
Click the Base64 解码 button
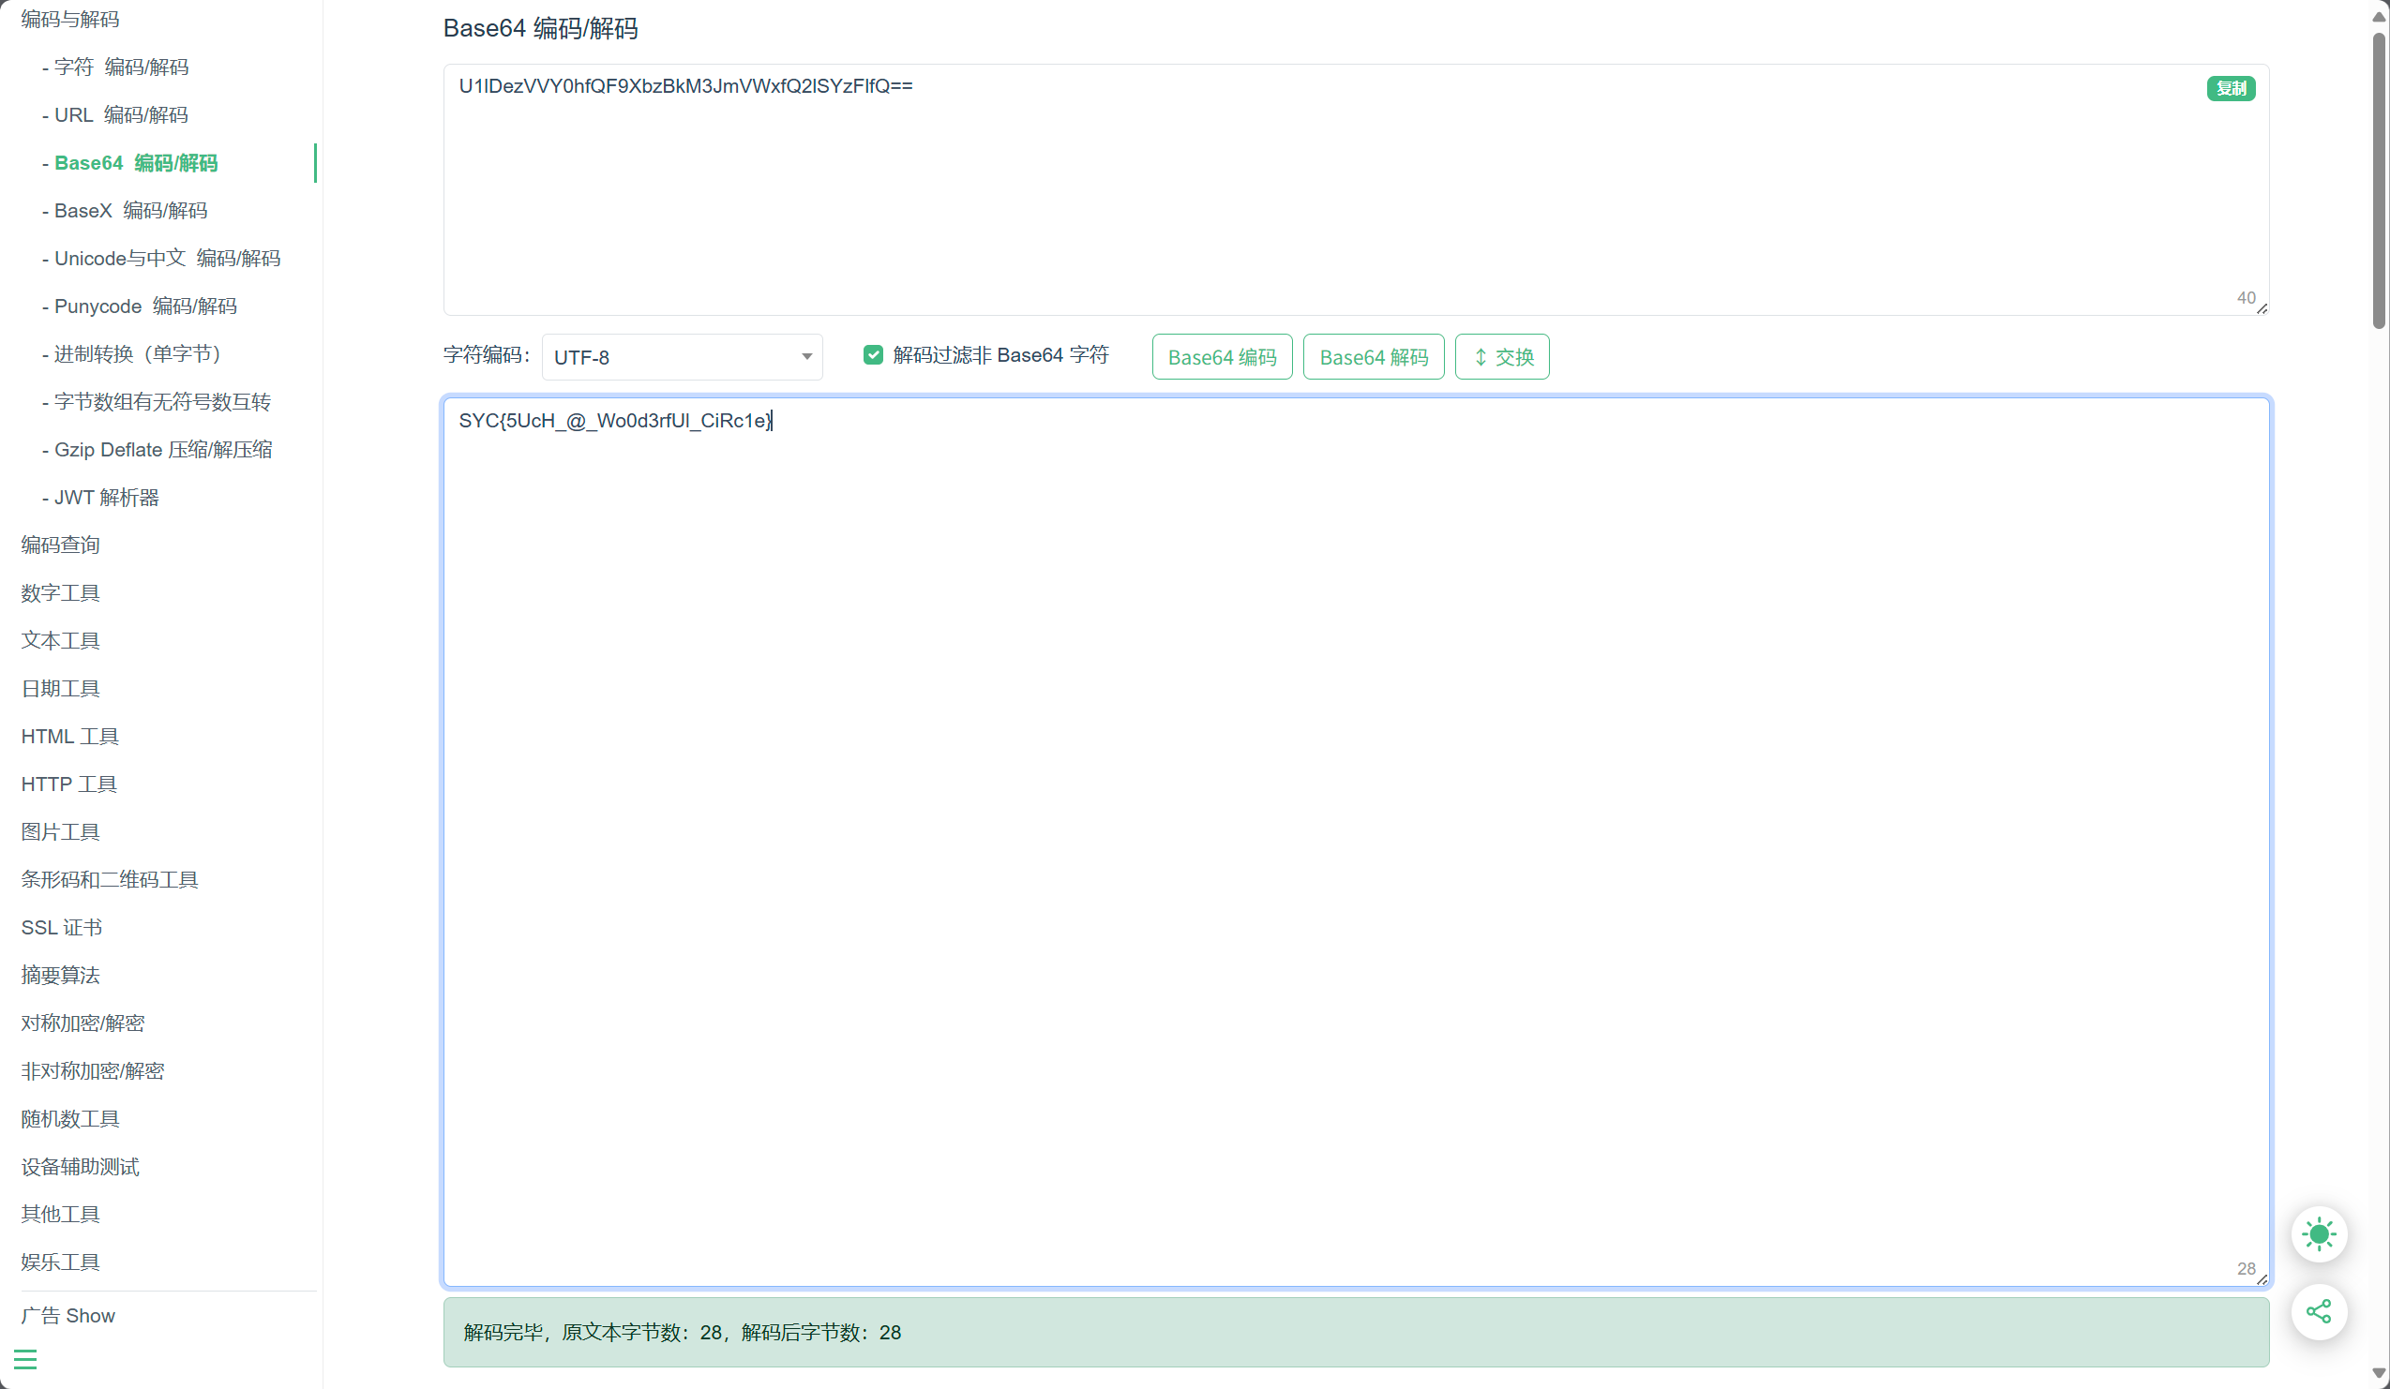1373,356
